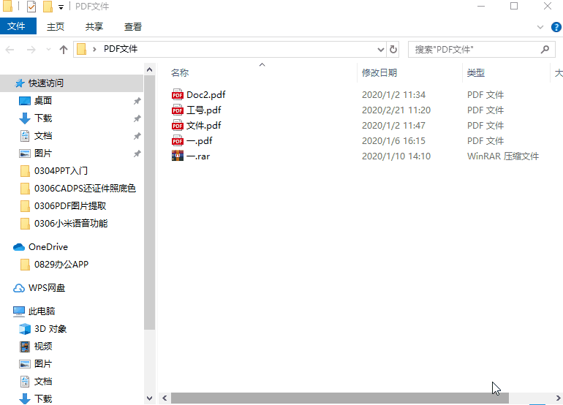Select 此电脑 in the navigation pane
The height and width of the screenshot is (405, 563).
coord(42,311)
